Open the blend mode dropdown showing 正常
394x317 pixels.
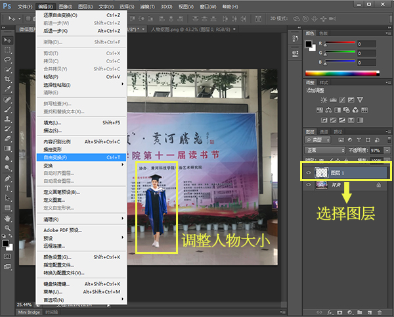click(325, 150)
